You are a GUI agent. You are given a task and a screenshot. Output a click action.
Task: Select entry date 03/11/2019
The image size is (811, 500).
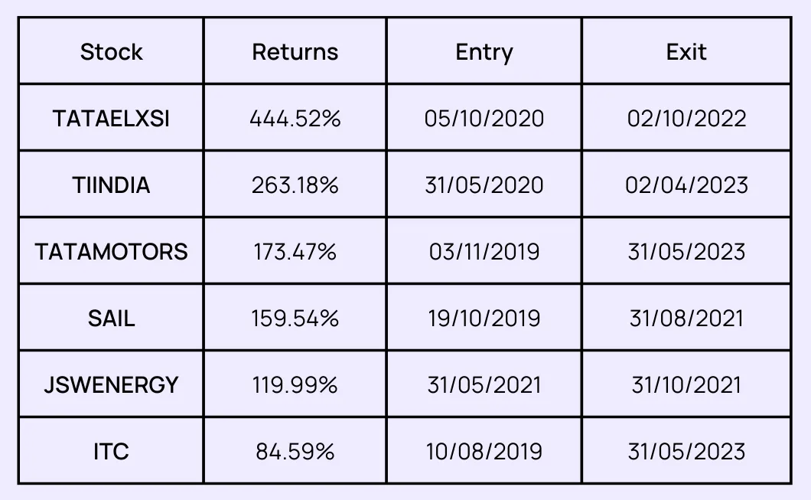point(484,252)
